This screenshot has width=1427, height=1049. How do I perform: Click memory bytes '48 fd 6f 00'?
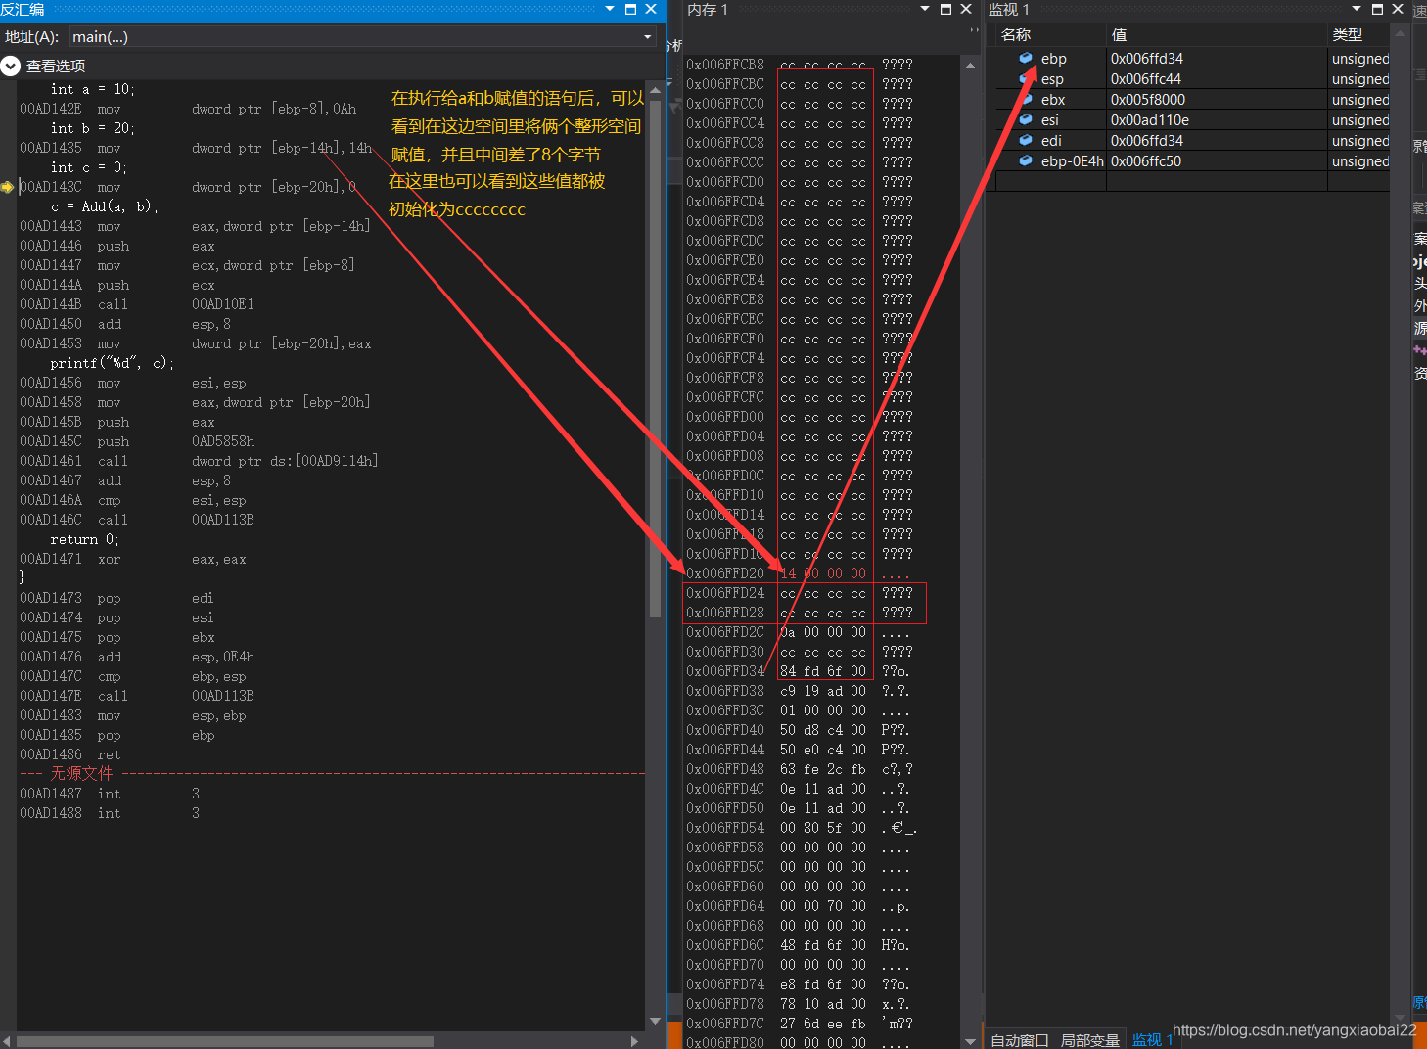pyautogui.click(x=823, y=945)
